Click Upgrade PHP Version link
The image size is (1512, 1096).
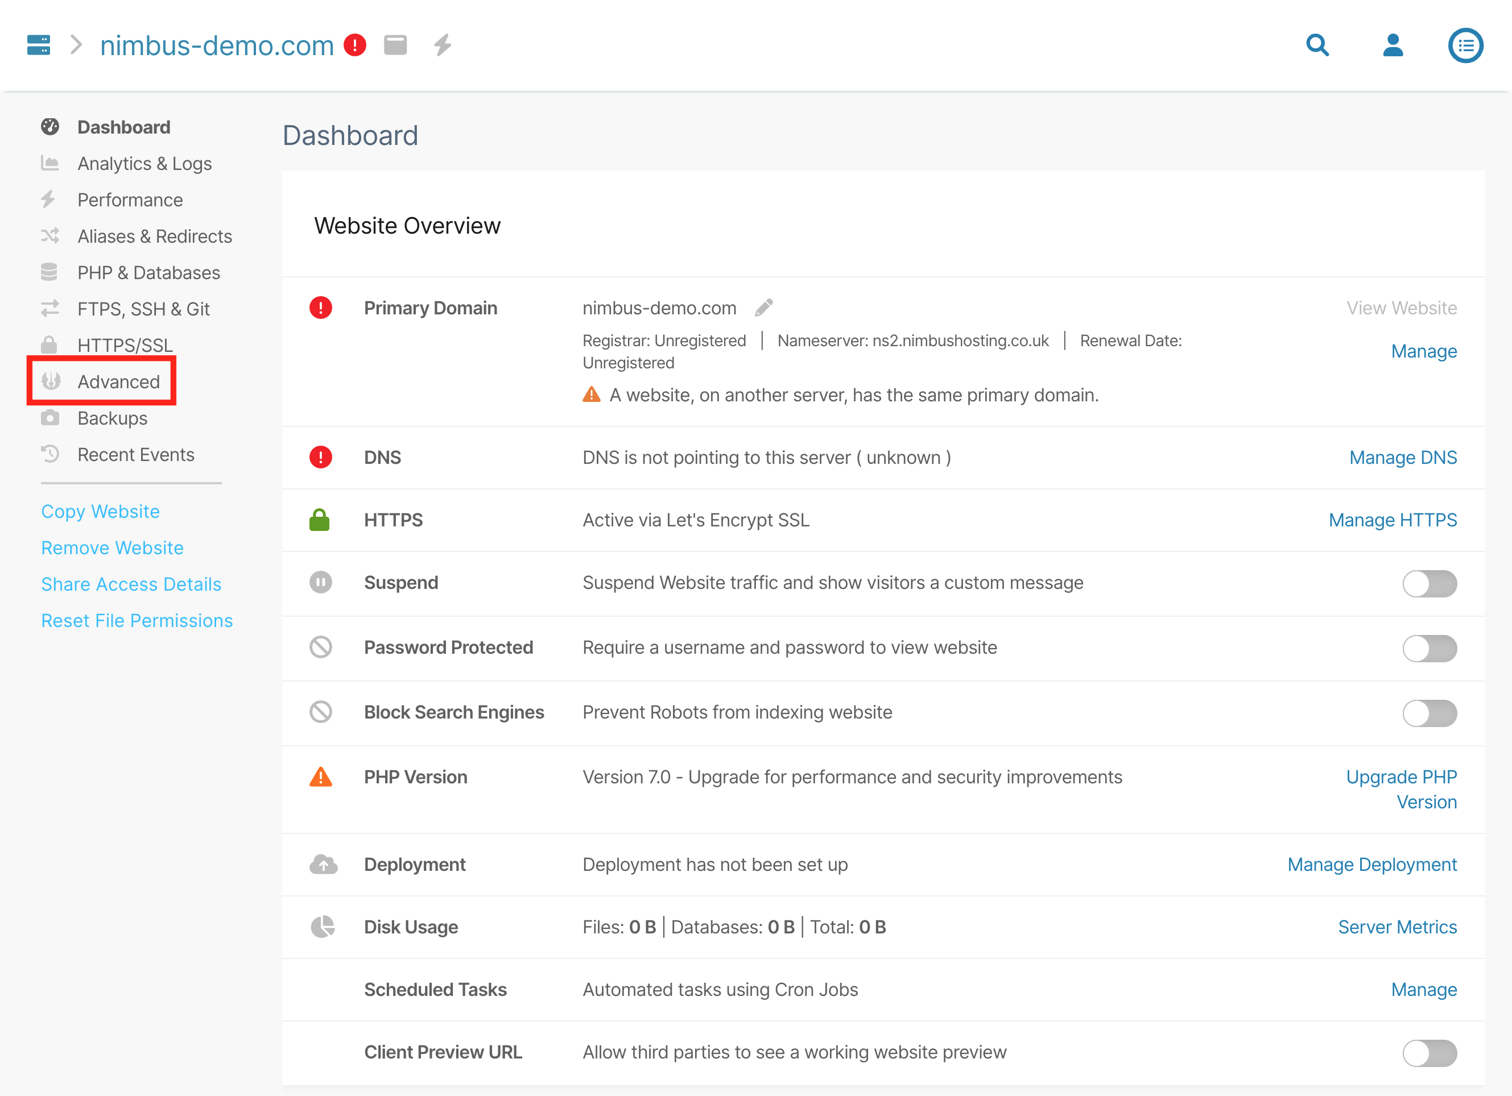pos(1401,789)
